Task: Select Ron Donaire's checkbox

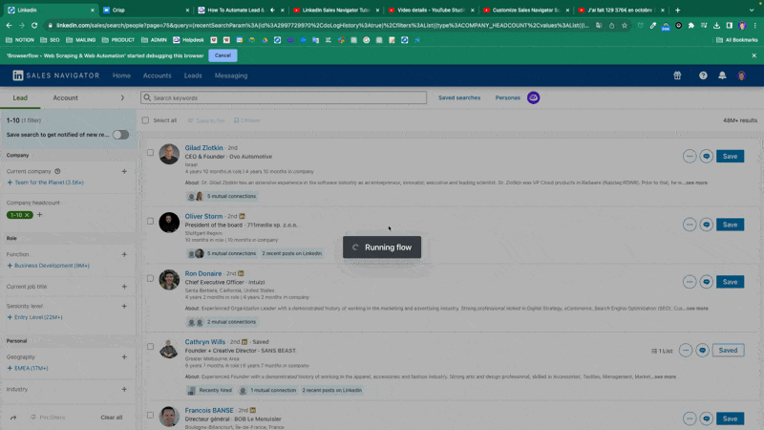Action: point(150,278)
